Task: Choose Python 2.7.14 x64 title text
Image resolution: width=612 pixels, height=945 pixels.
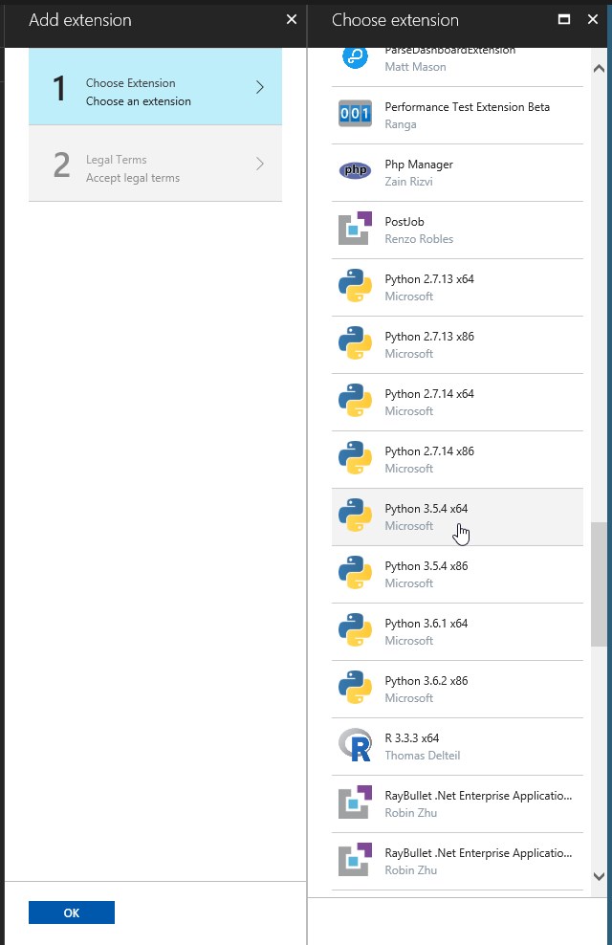Action: (x=429, y=393)
